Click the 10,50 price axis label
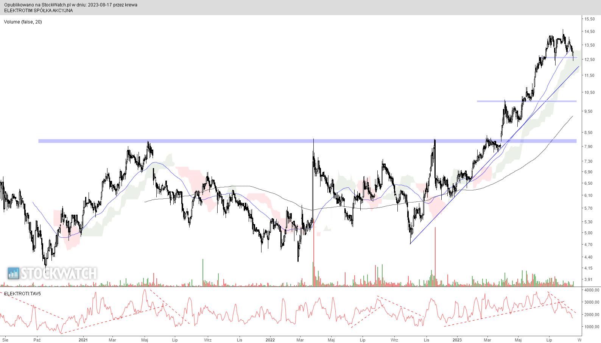The height and width of the screenshot is (343, 601). pos(590,93)
